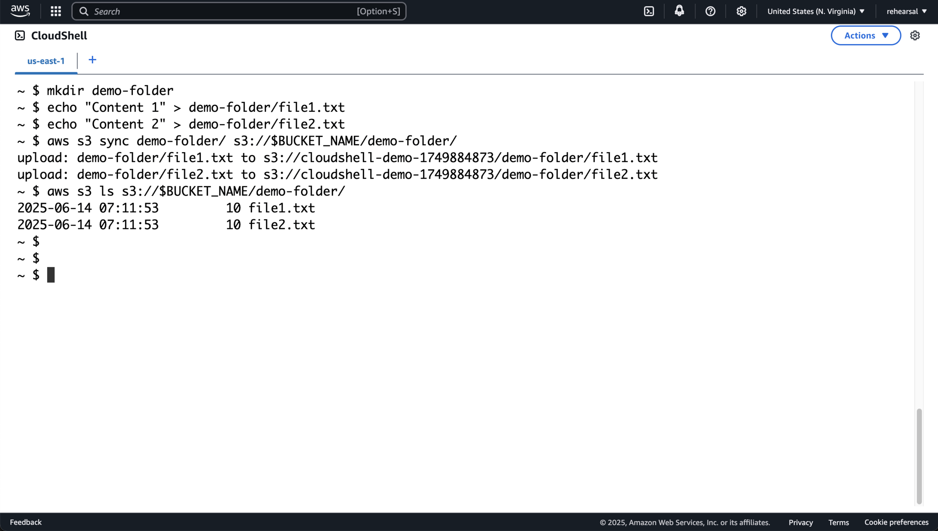Open the Privacy footer link
The width and height of the screenshot is (938, 531).
click(800, 522)
